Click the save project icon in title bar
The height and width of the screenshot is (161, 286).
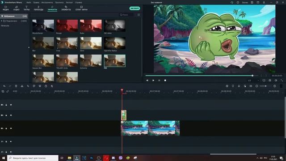pos(252,2)
